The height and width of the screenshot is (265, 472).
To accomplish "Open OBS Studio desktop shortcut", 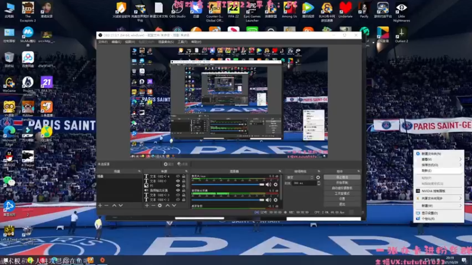I will click(x=178, y=10).
